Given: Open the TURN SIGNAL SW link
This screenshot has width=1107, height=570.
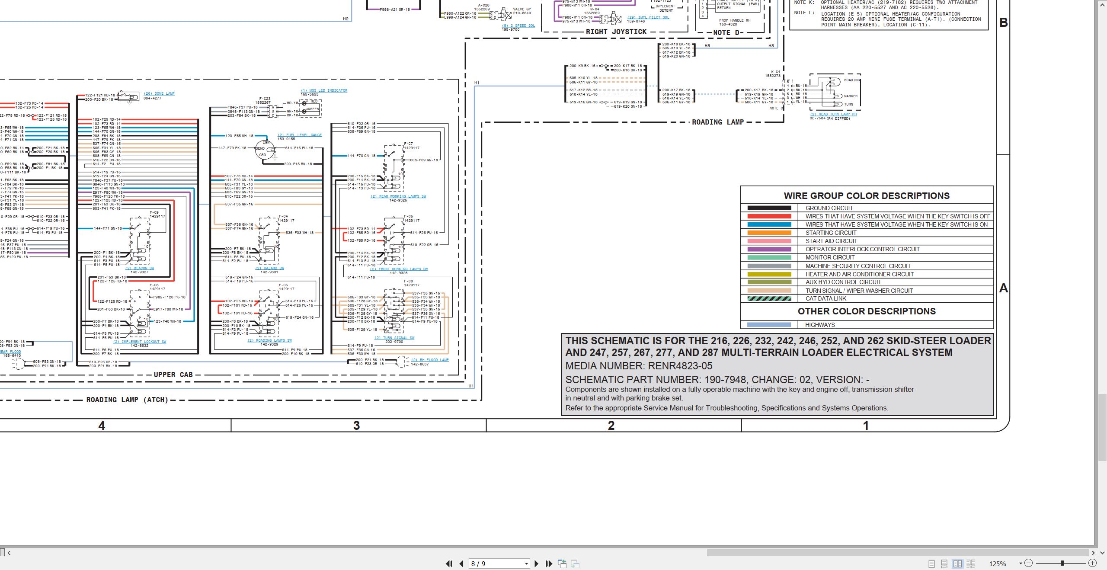Looking at the screenshot, I should (394, 338).
